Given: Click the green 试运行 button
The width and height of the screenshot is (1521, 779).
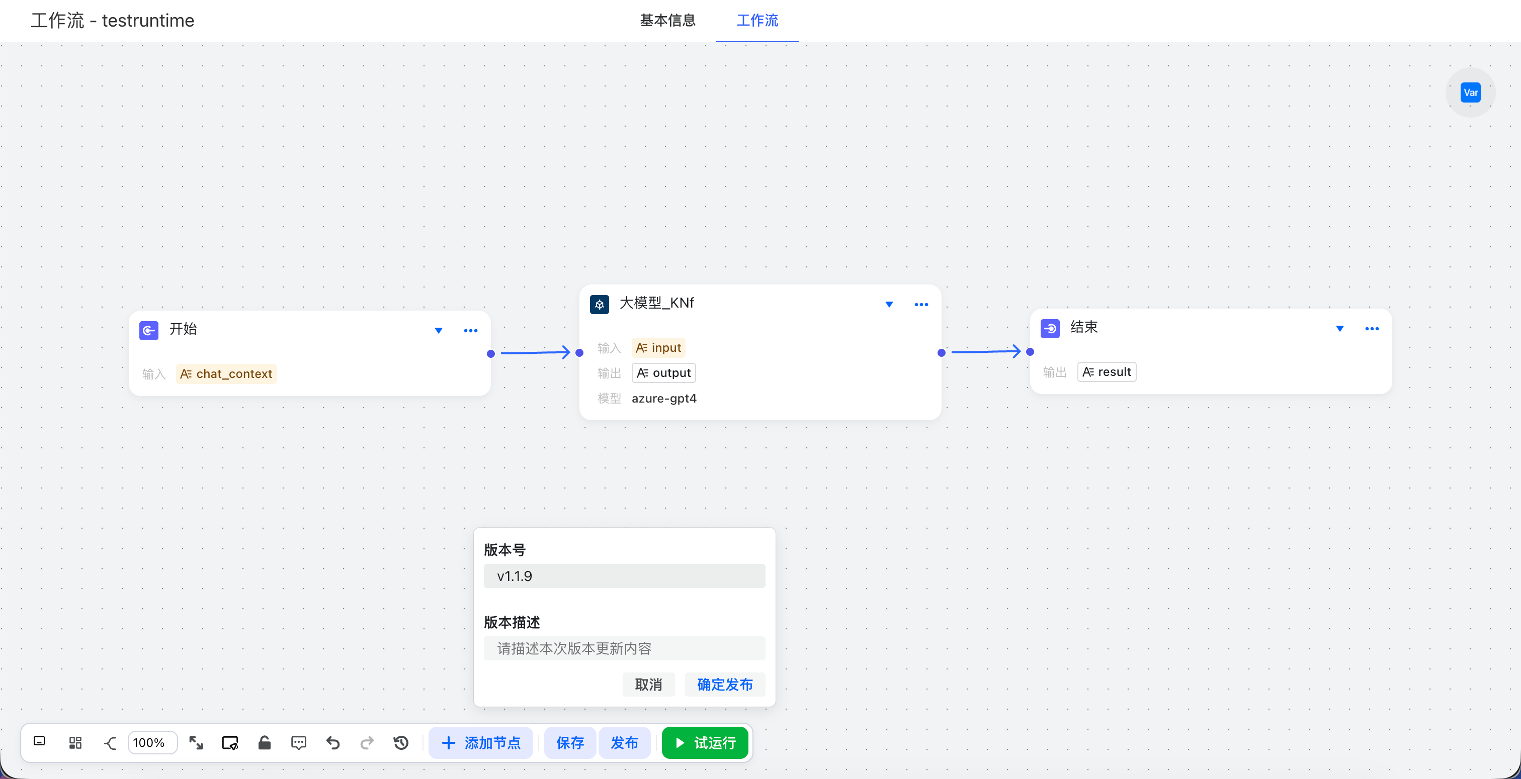Looking at the screenshot, I should pos(705,742).
